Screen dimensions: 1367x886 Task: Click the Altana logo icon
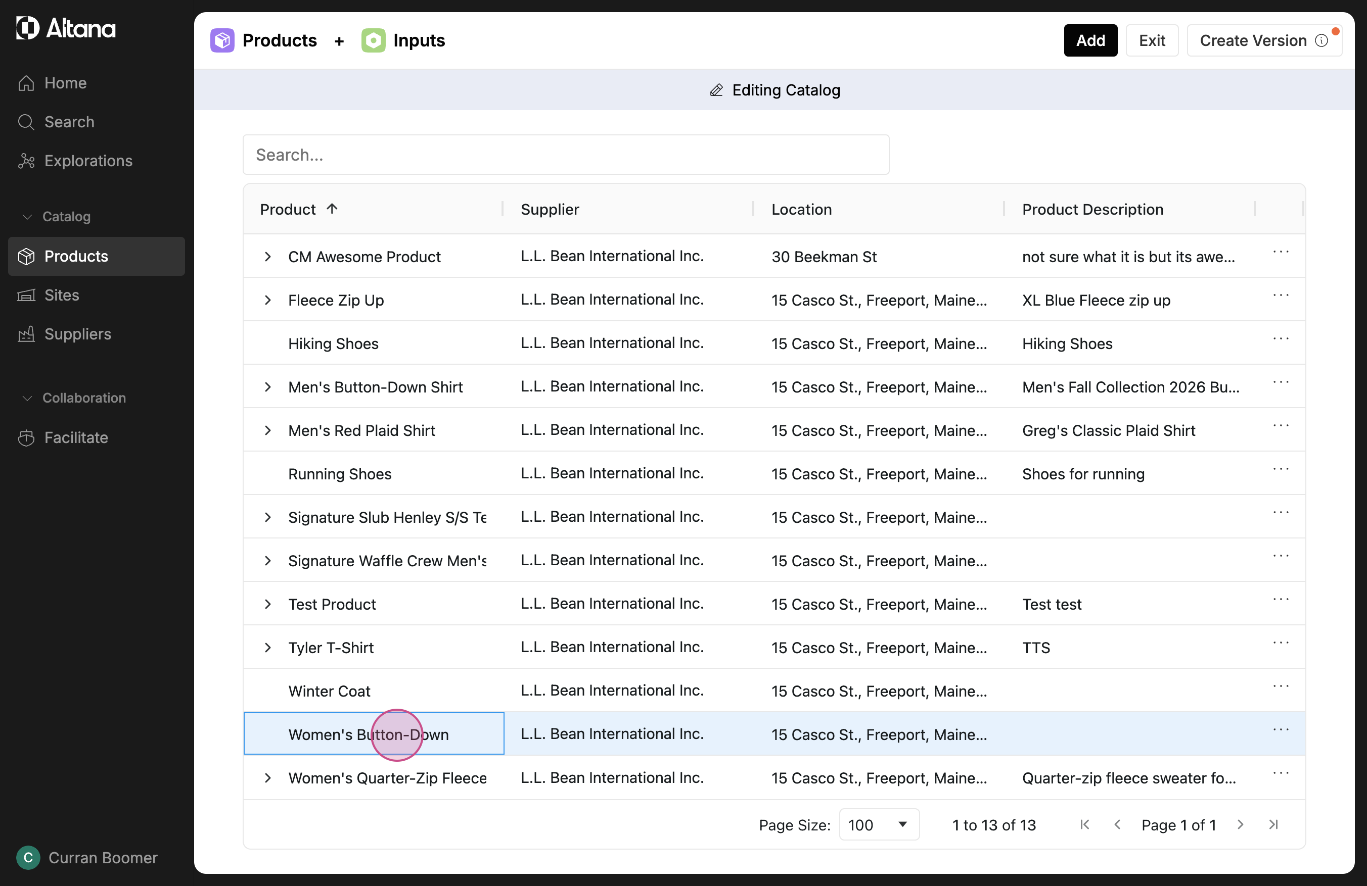pos(27,28)
